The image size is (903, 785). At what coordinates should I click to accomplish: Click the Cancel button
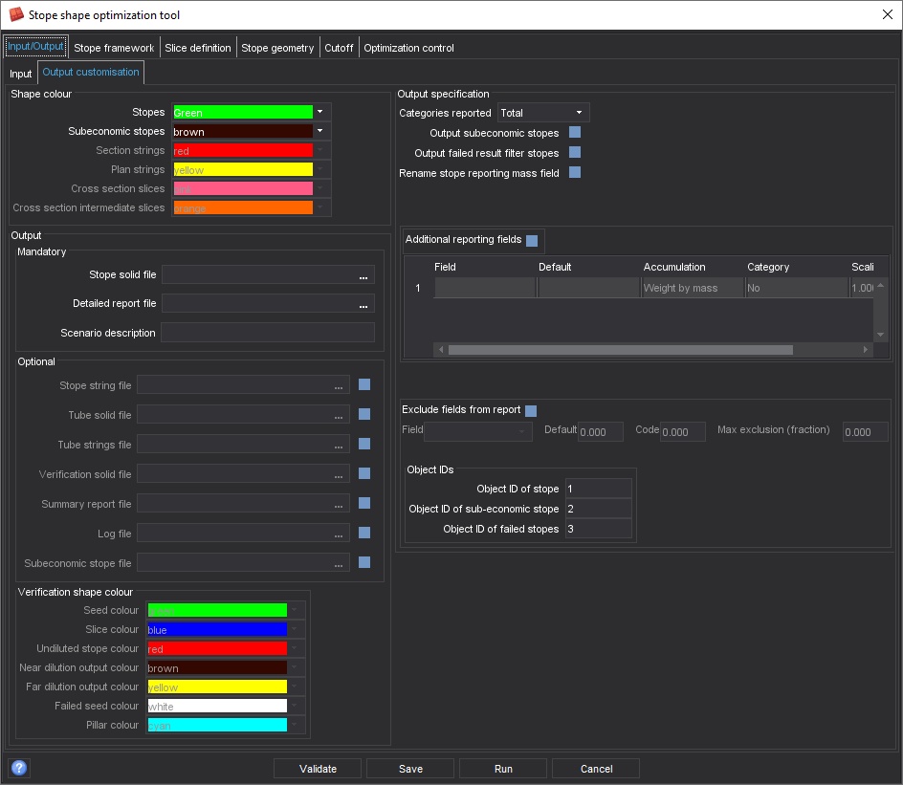pos(596,769)
